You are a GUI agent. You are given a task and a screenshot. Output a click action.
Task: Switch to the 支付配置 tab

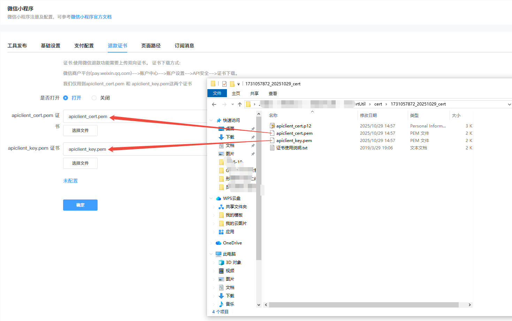[x=84, y=46]
